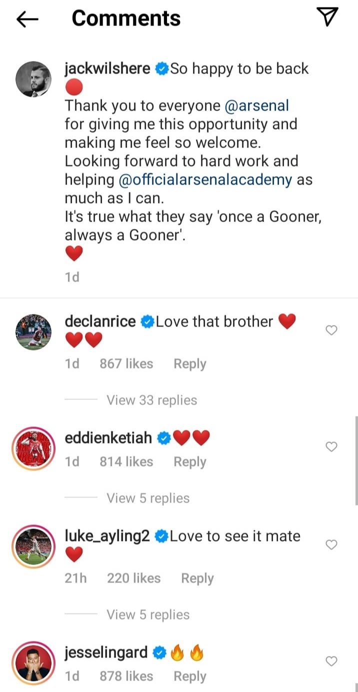Open eddienketiah's profile avatar

point(33,448)
